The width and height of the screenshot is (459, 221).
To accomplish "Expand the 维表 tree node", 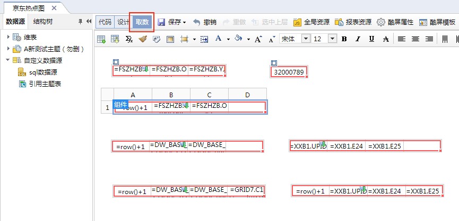I will point(8,37).
